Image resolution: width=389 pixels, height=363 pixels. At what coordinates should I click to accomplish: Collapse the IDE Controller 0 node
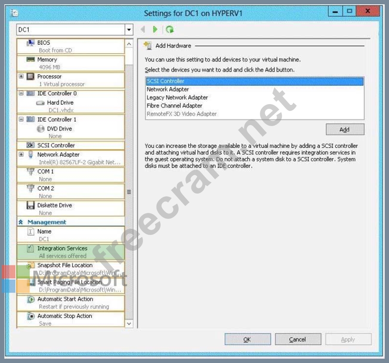21,93
